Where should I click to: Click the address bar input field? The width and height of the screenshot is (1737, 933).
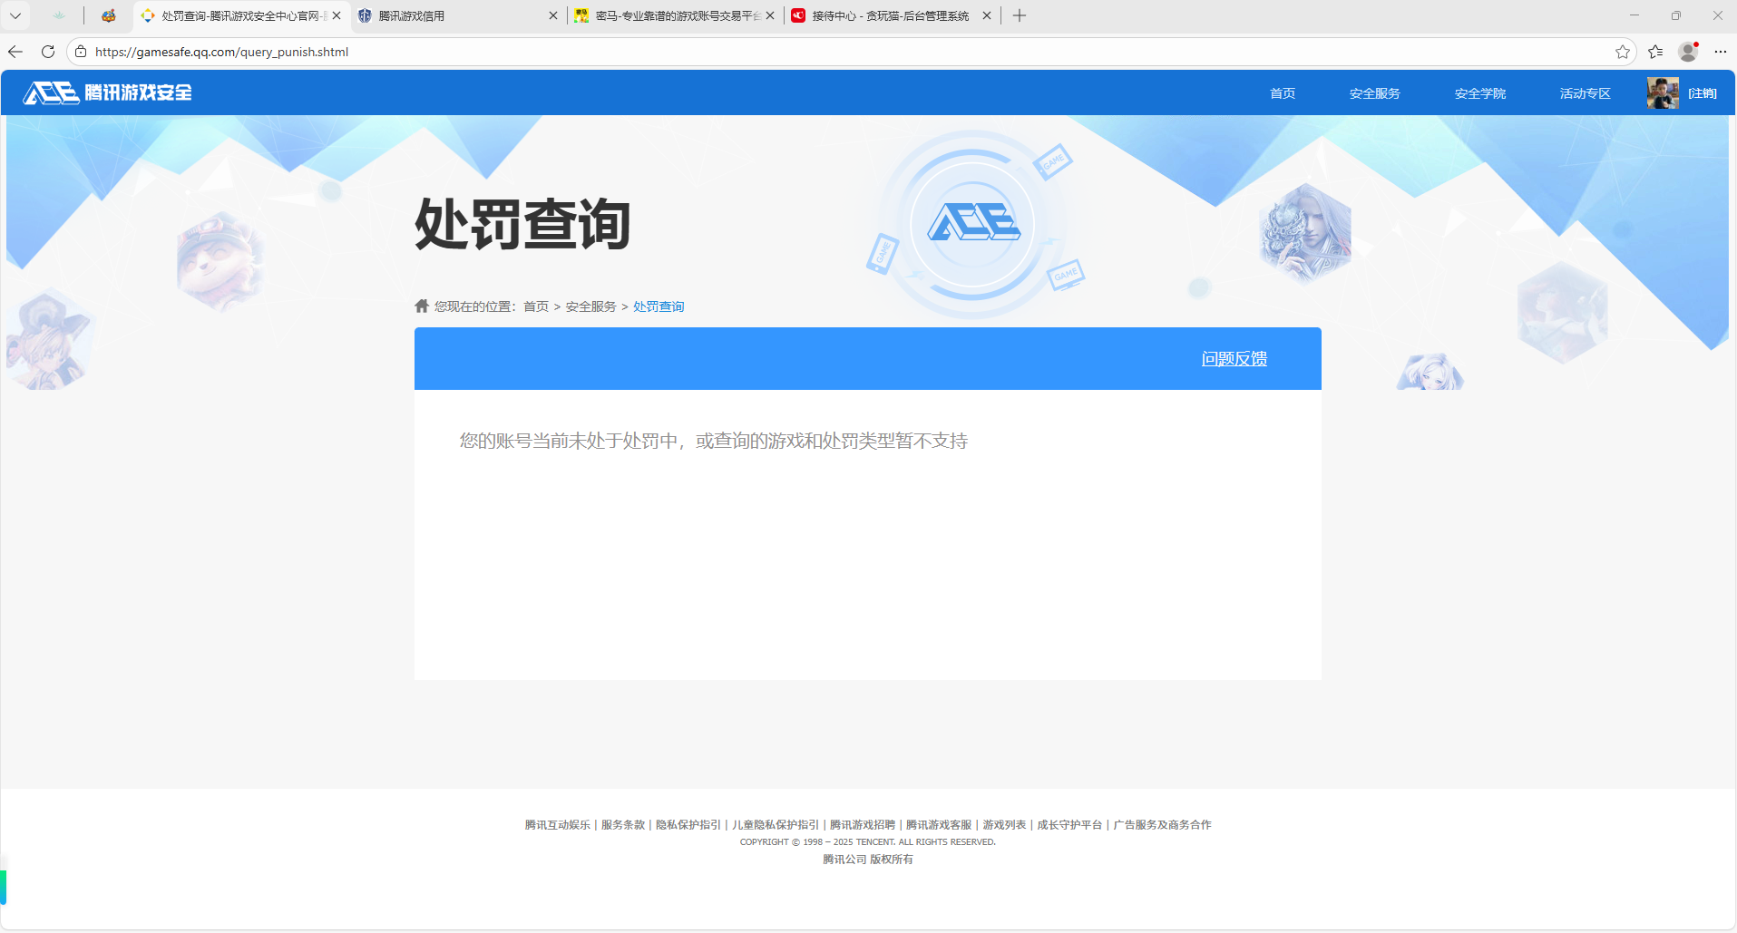coord(544,52)
